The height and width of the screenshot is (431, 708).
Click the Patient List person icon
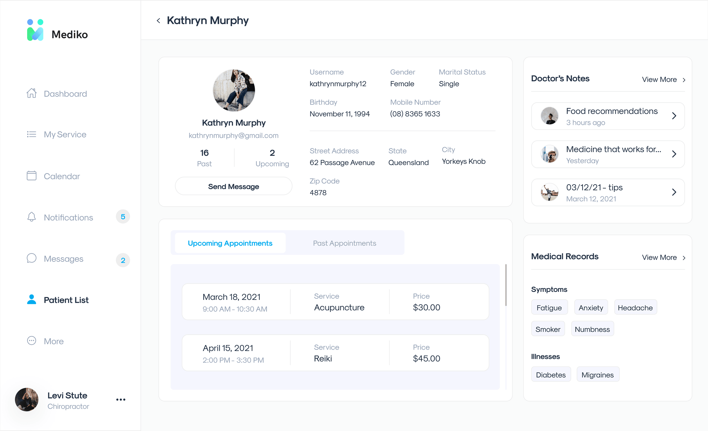(x=32, y=300)
